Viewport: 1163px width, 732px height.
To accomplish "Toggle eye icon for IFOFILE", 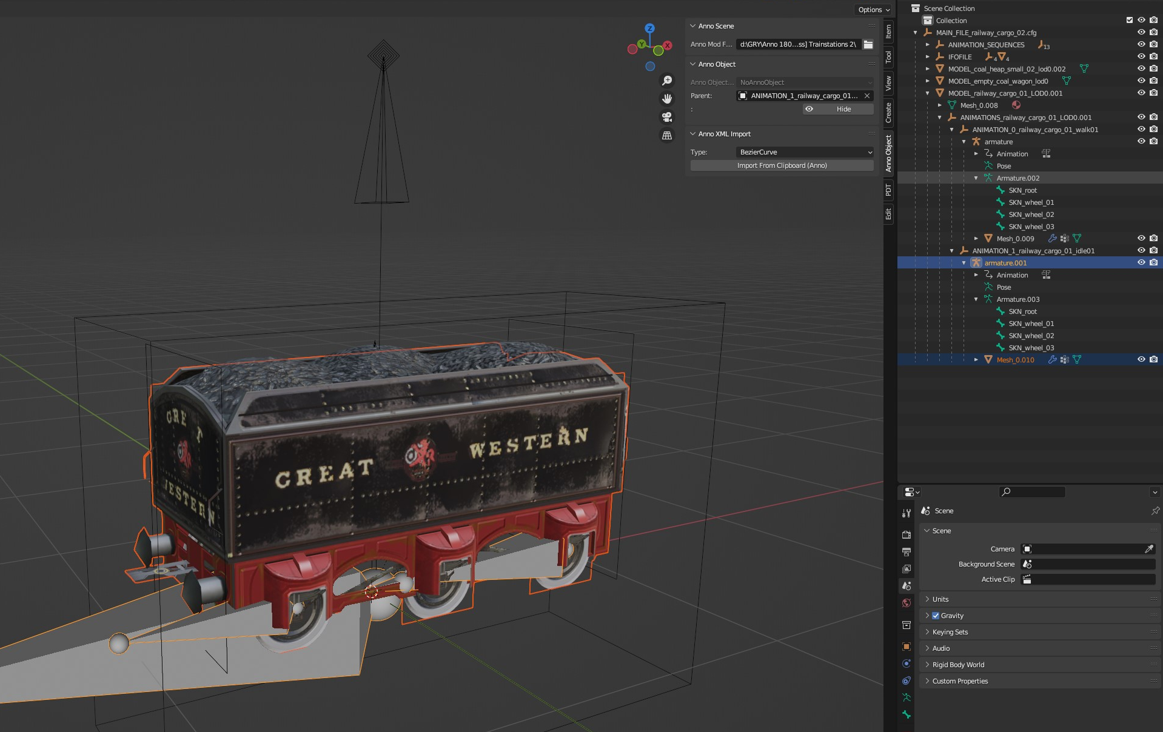I will 1141,56.
